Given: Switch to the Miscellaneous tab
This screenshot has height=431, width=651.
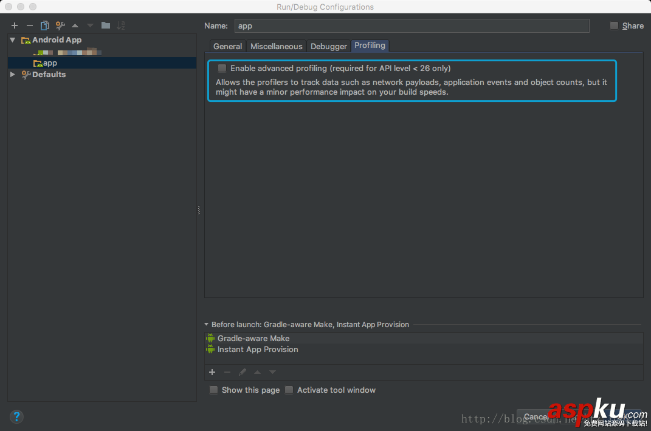Looking at the screenshot, I should point(276,46).
